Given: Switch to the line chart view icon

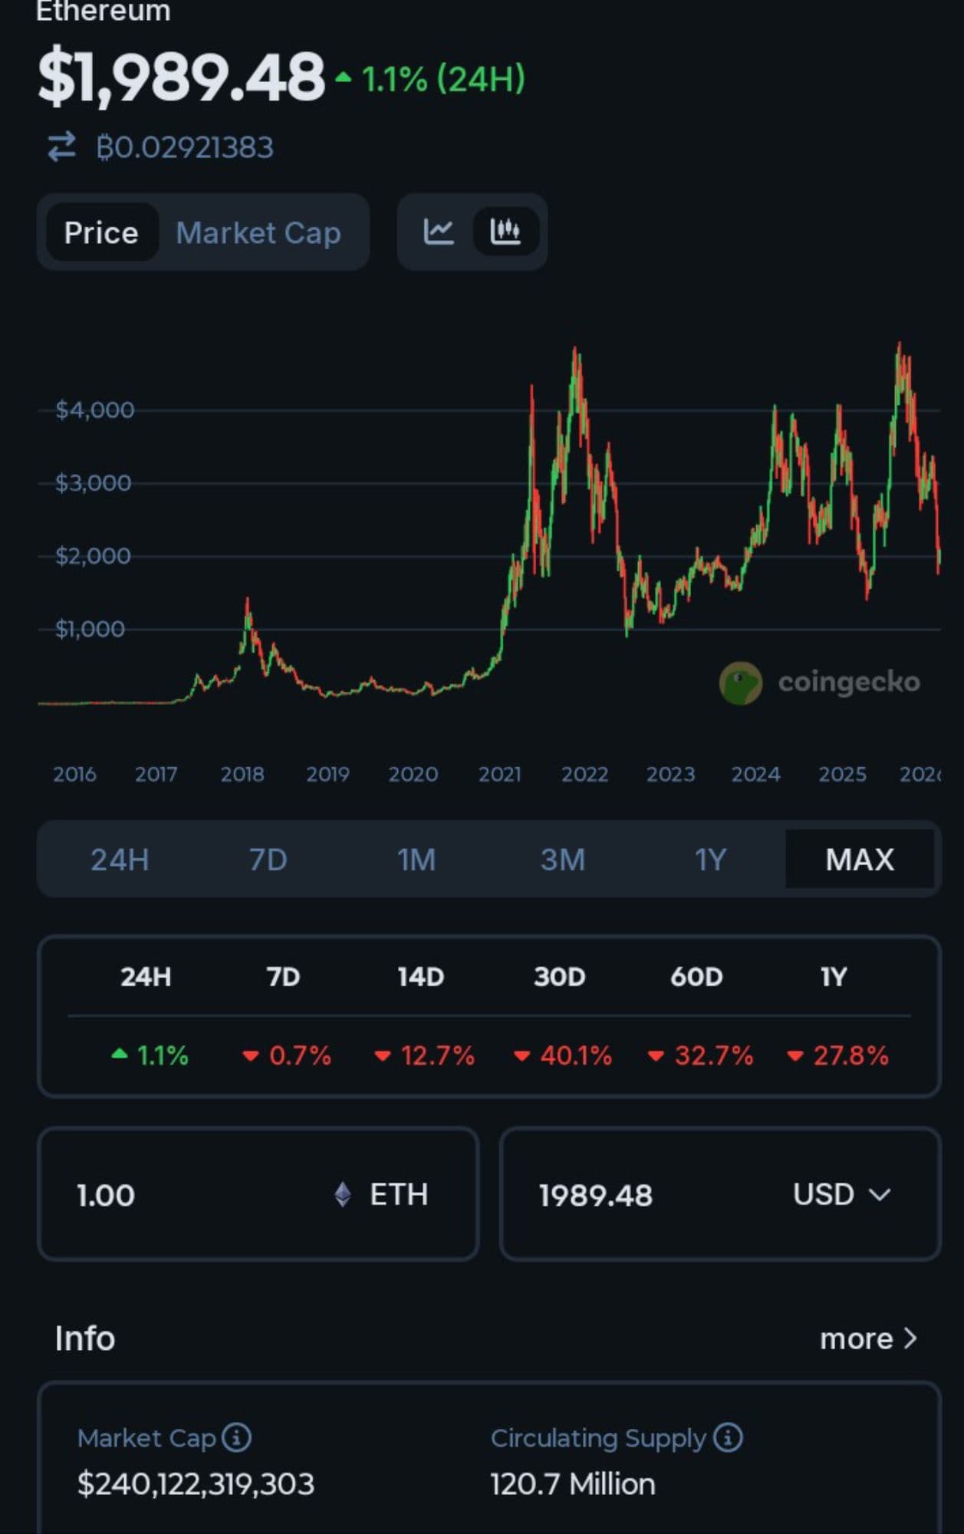Looking at the screenshot, I should (439, 232).
